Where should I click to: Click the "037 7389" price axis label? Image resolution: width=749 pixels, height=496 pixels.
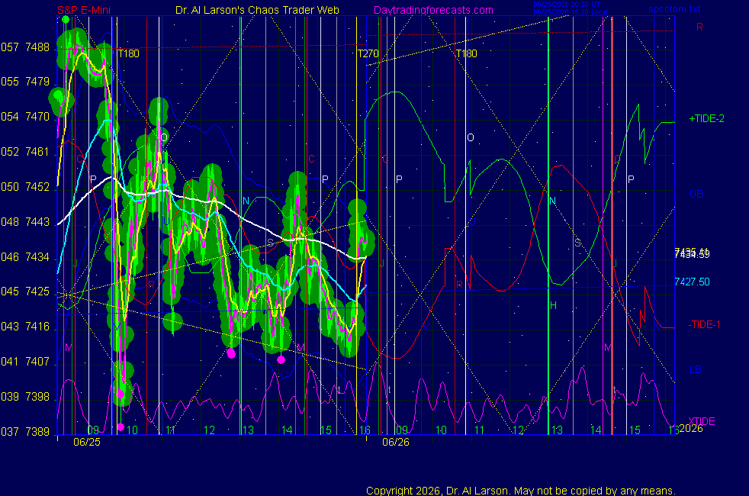click(x=25, y=431)
